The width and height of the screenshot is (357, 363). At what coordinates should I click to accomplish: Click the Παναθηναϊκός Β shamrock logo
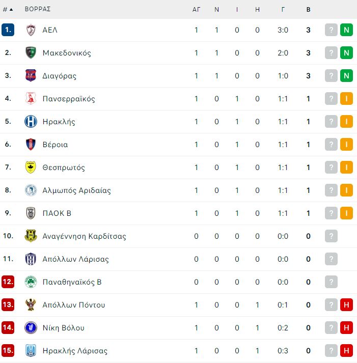[31, 282]
